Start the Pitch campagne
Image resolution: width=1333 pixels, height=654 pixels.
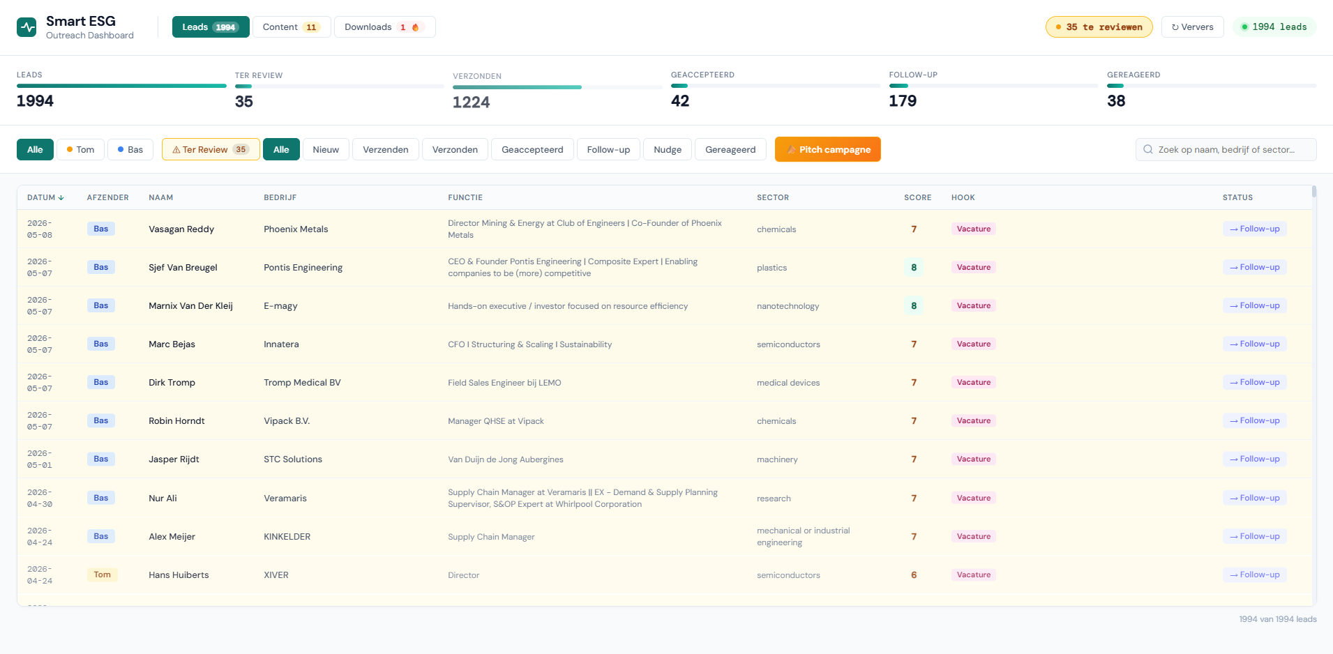tap(828, 149)
